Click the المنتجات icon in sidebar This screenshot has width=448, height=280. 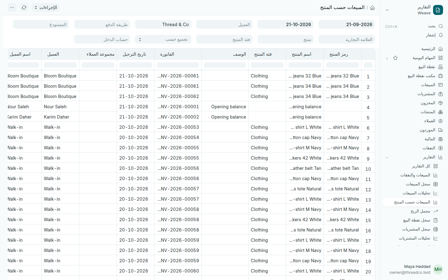[x=441, y=112]
